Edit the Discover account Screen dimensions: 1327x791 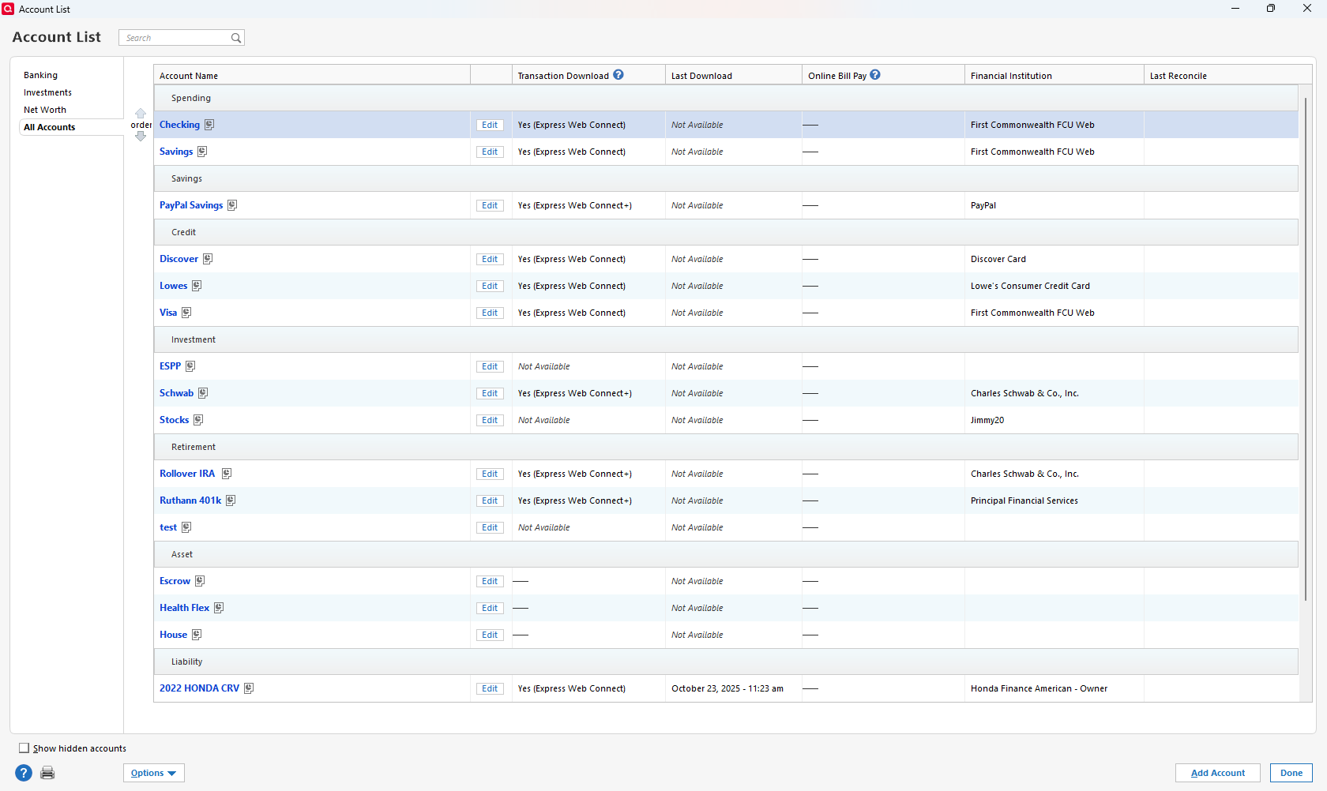pos(490,259)
